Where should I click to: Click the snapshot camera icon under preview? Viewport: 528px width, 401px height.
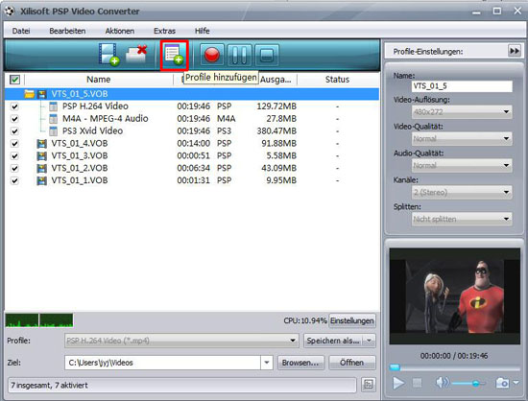(502, 383)
